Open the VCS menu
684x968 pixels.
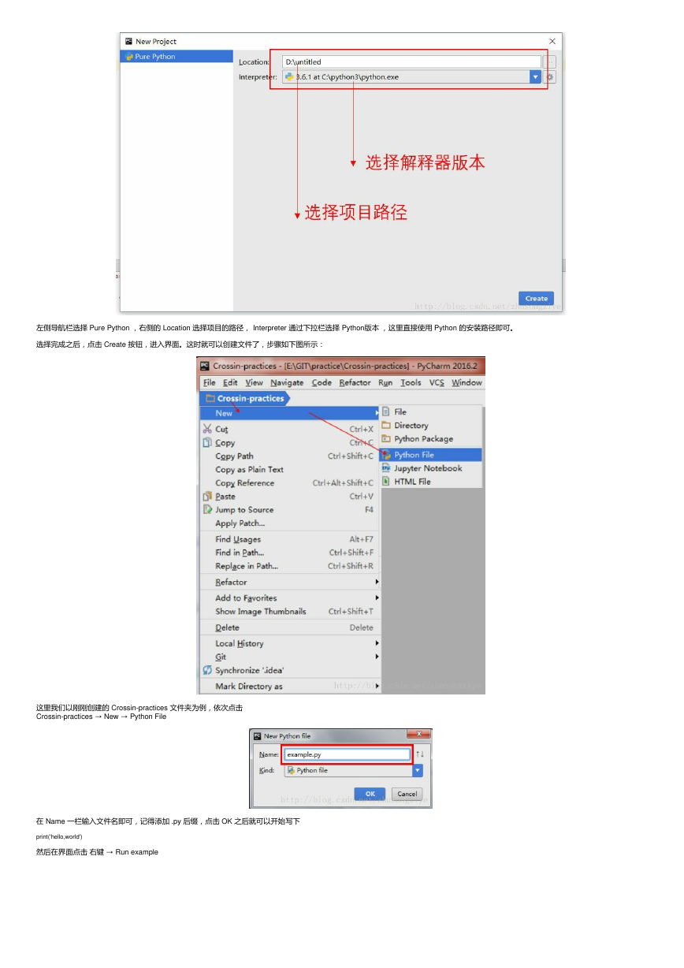[437, 382]
